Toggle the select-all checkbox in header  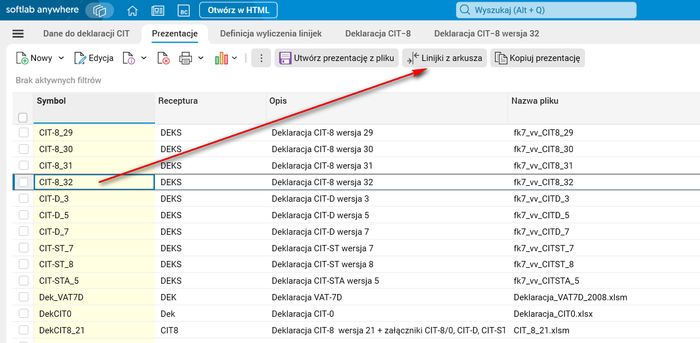pyautogui.click(x=23, y=117)
